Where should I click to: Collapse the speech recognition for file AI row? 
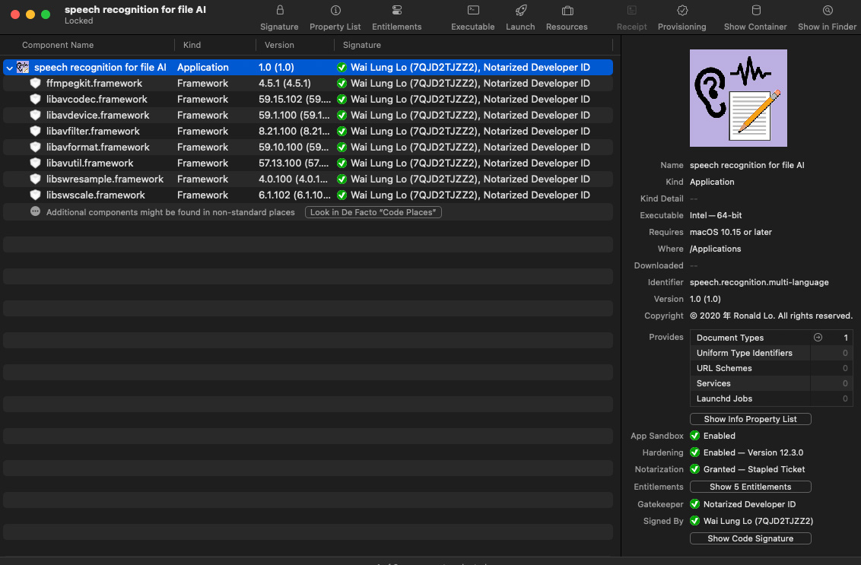tap(9, 68)
